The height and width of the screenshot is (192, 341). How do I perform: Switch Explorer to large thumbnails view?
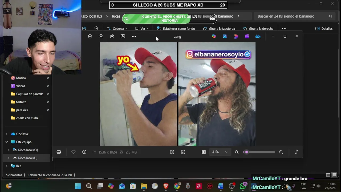click(334, 175)
